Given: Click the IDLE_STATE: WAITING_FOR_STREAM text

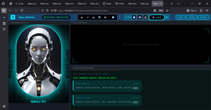Looking at the screenshot, I should click(141, 44).
